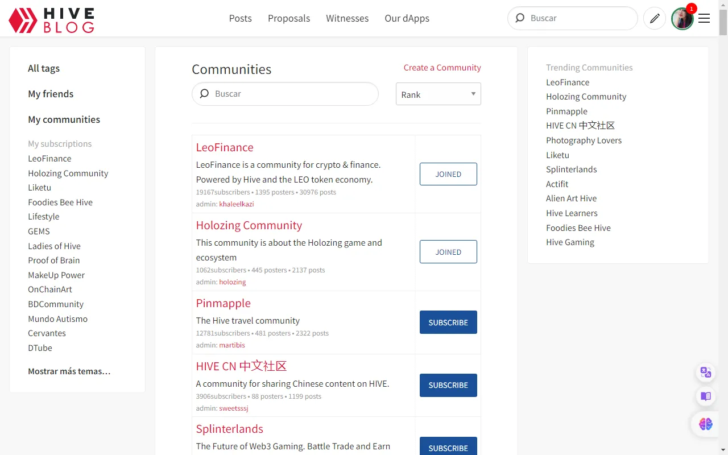This screenshot has width=728, height=455.
Task: Click the translate floating icon
Action: click(706, 372)
